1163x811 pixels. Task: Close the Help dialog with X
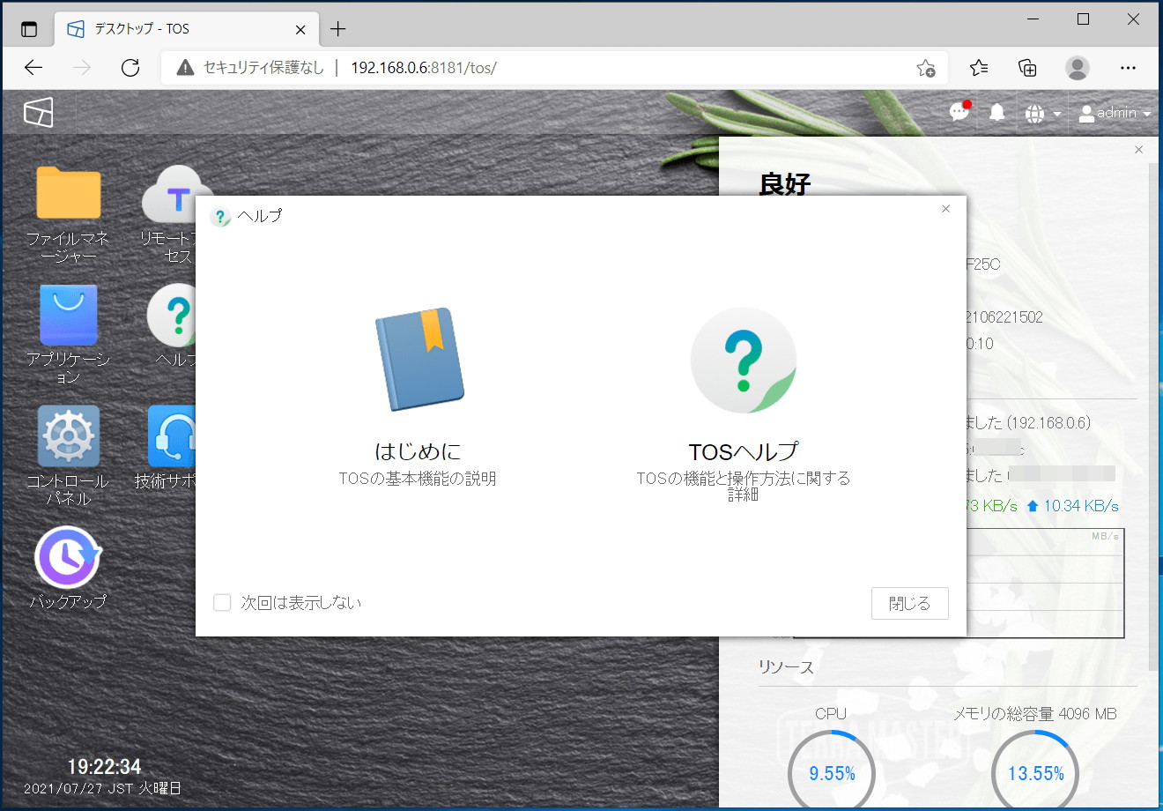click(x=945, y=209)
